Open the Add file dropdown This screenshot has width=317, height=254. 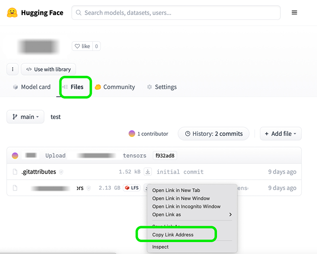[x=280, y=133]
